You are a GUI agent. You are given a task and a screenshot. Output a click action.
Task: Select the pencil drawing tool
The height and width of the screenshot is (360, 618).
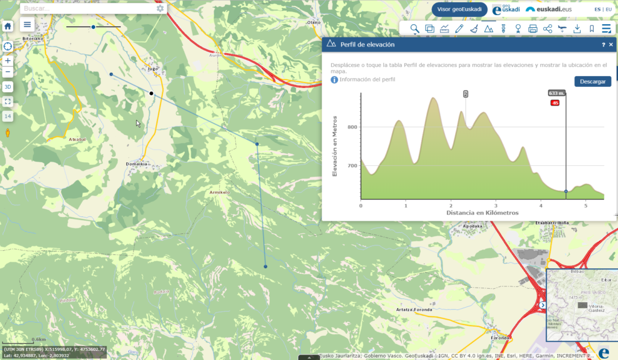click(x=459, y=29)
